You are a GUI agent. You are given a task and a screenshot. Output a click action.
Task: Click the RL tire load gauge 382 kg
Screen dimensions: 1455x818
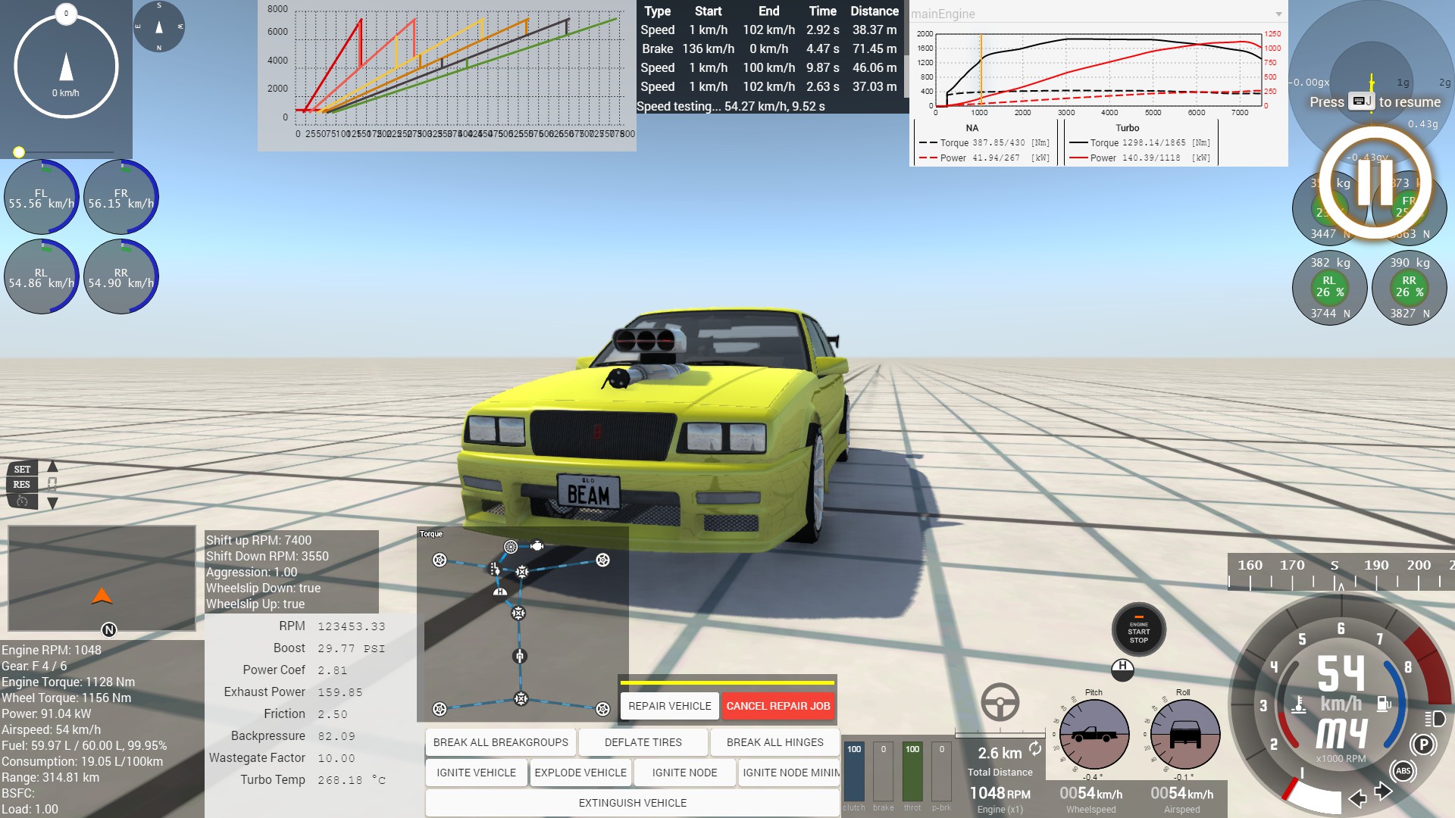[1330, 288]
